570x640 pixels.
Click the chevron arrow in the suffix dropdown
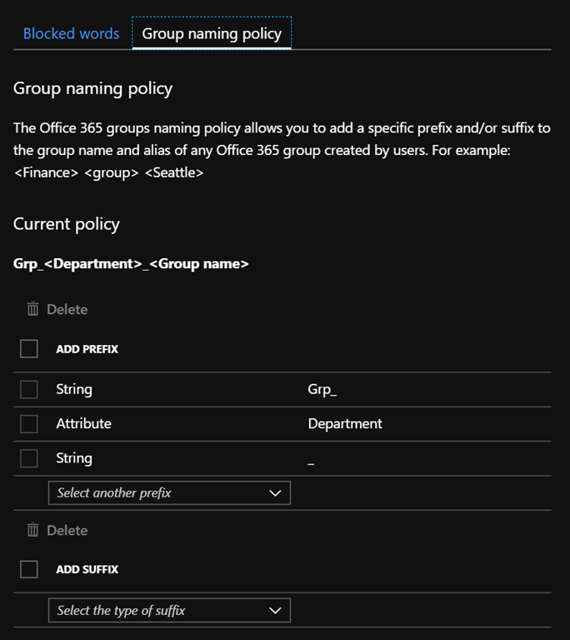point(277,611)
